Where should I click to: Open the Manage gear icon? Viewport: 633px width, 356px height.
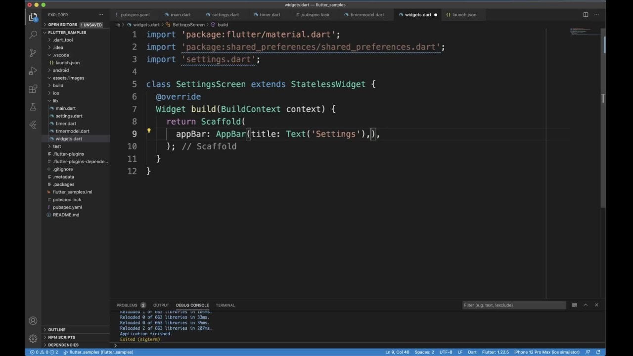(33, 339)
